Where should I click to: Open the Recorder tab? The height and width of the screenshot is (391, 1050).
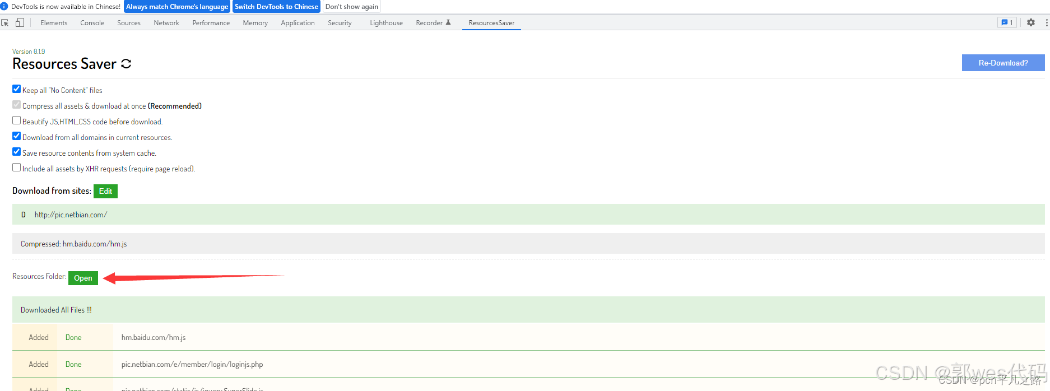point(433,23)
